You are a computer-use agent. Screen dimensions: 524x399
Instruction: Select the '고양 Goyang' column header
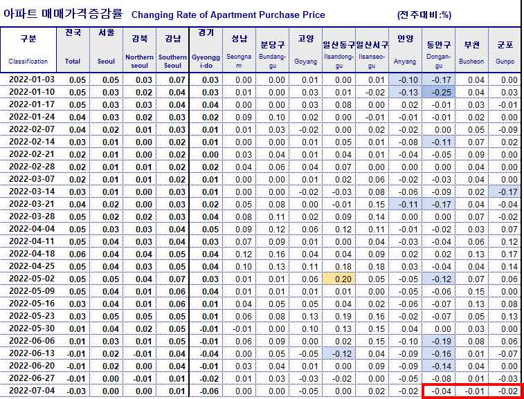point(305,50)
